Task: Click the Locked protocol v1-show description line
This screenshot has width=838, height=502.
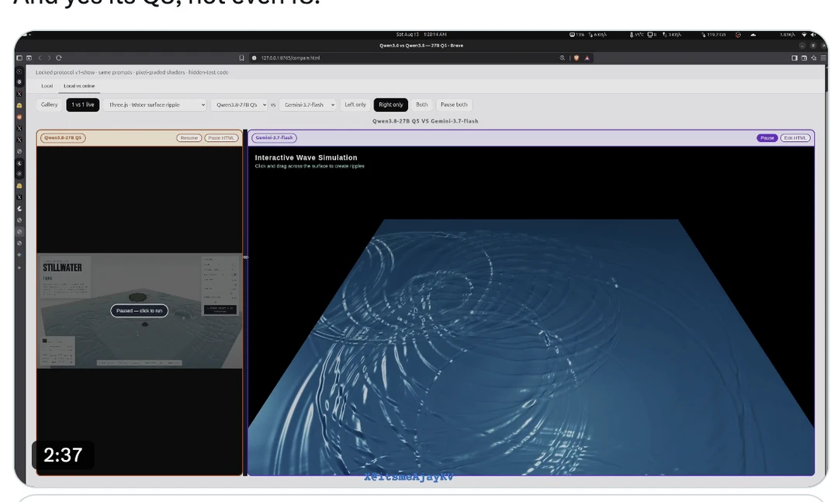Action: coord(132,72)
